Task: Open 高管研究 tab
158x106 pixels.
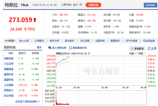Action: coord(115,41)
